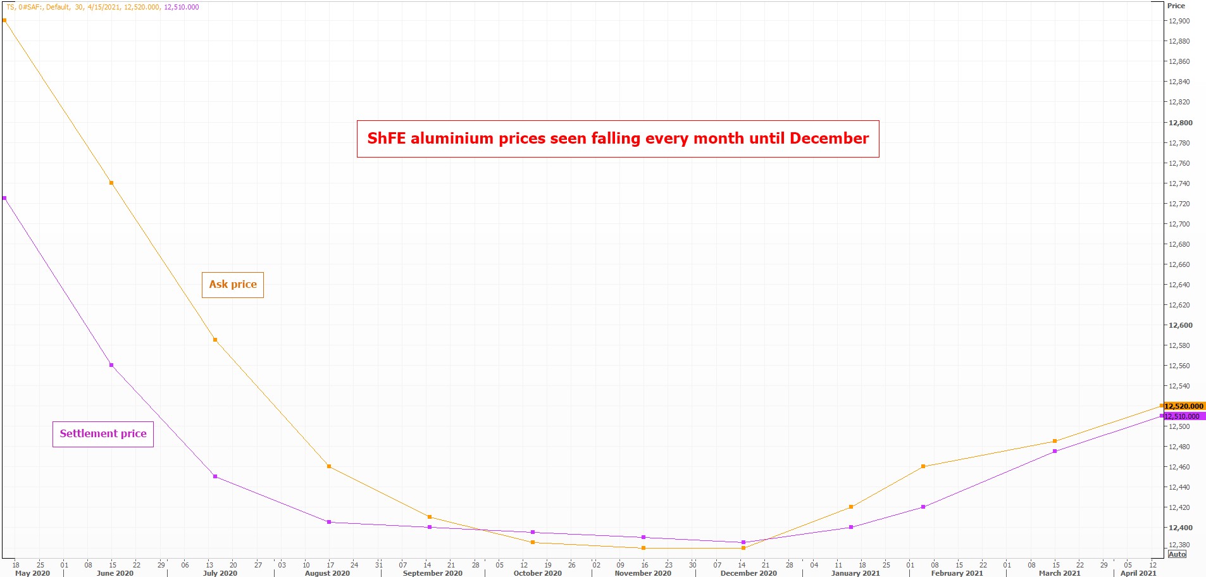Image resolution: width=1206 pixels, height=577 pixels.
Task: Pick the orange Ask price point for May 2020
Action: 4,20
